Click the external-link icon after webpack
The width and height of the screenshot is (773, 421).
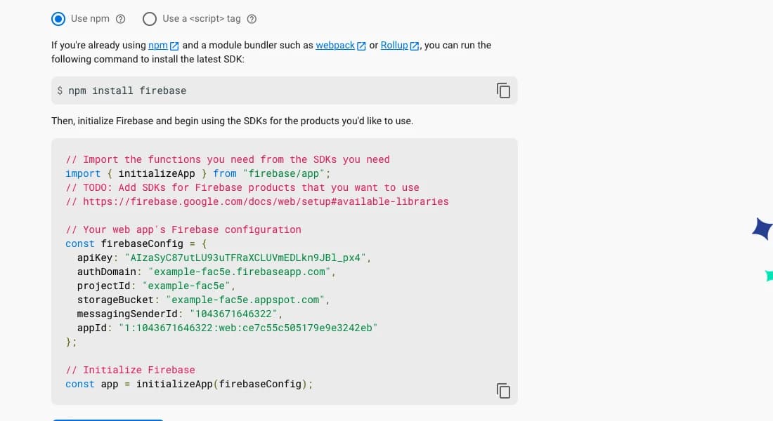click(361, 46)
